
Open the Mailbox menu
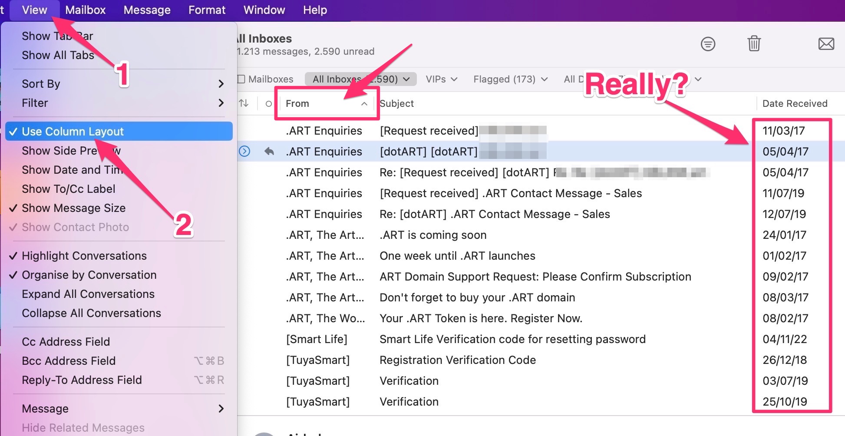[85, 10]
